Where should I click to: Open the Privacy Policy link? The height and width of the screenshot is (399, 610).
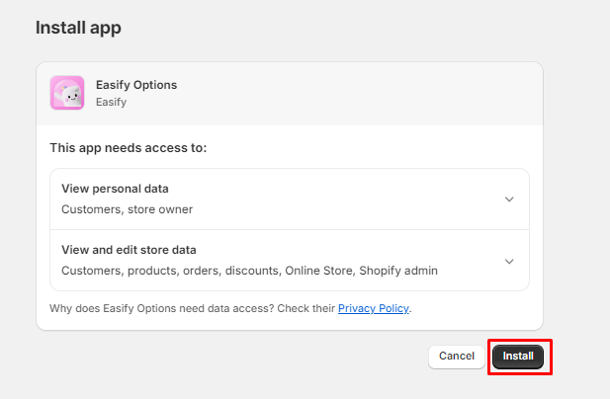tap(374, 308)
